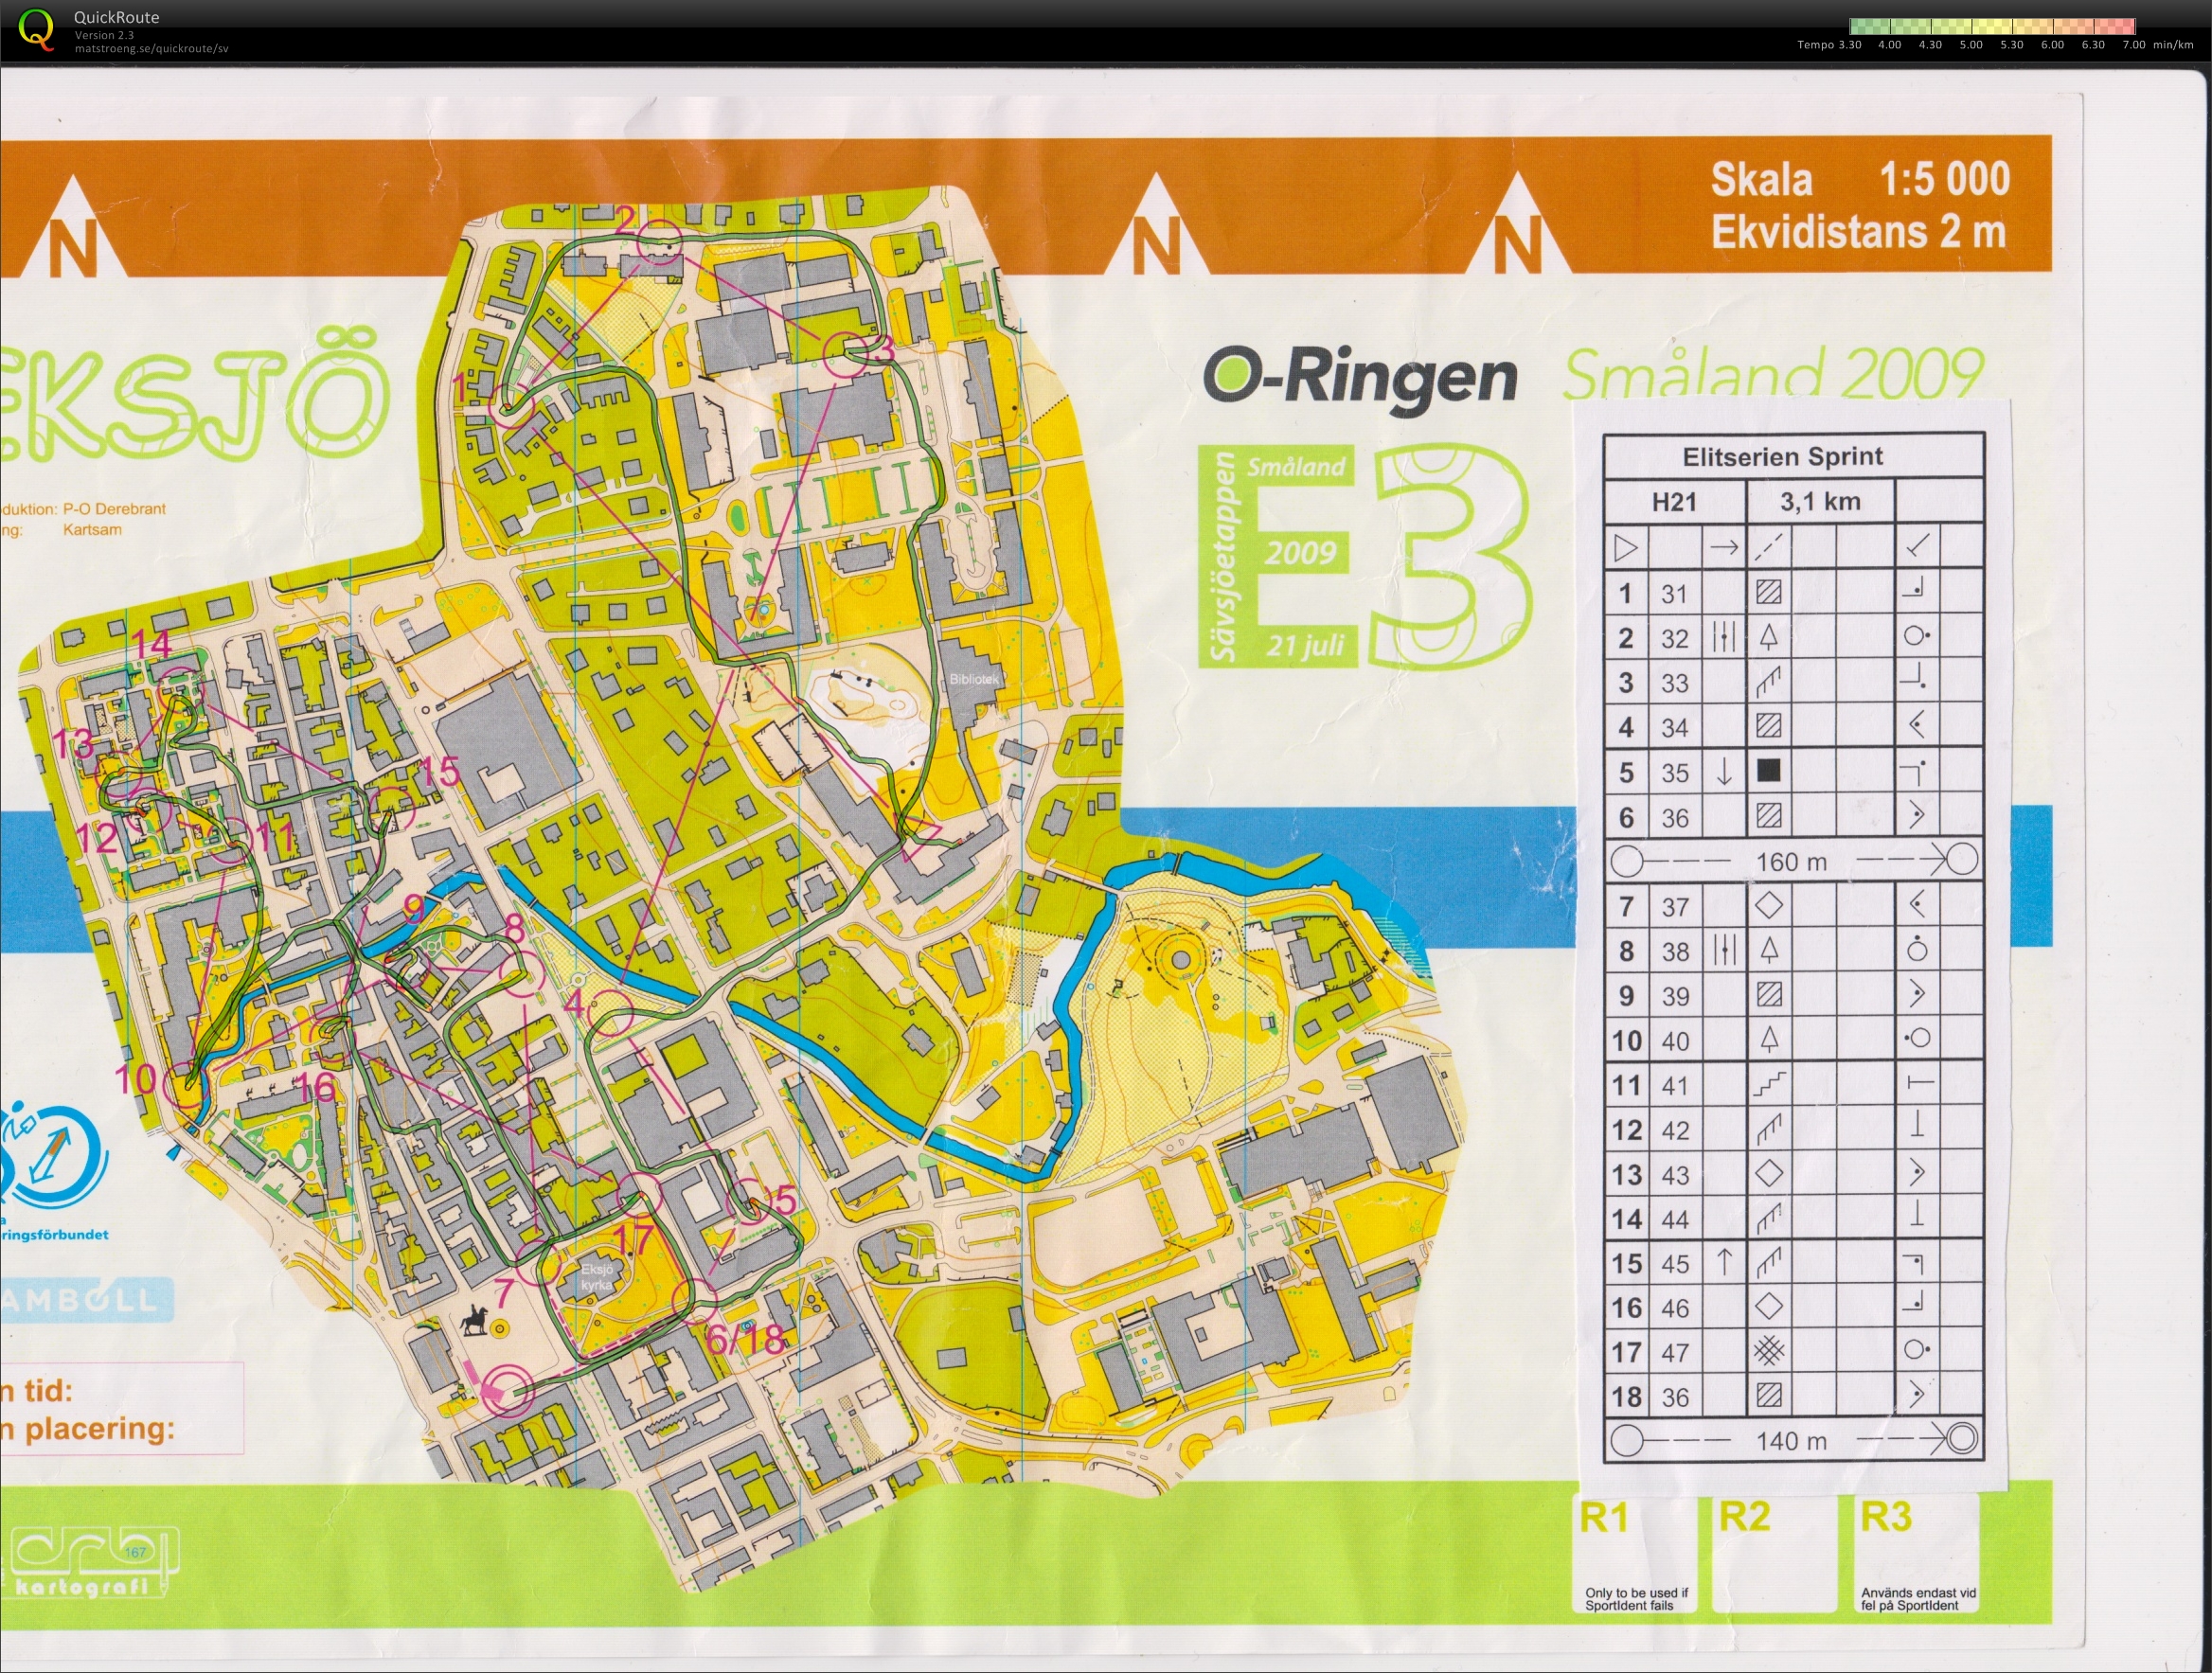The width and height of the screenshot is (2212, 1673).
Task: Click the tempo color scale bar
Action: [1992, 26]
